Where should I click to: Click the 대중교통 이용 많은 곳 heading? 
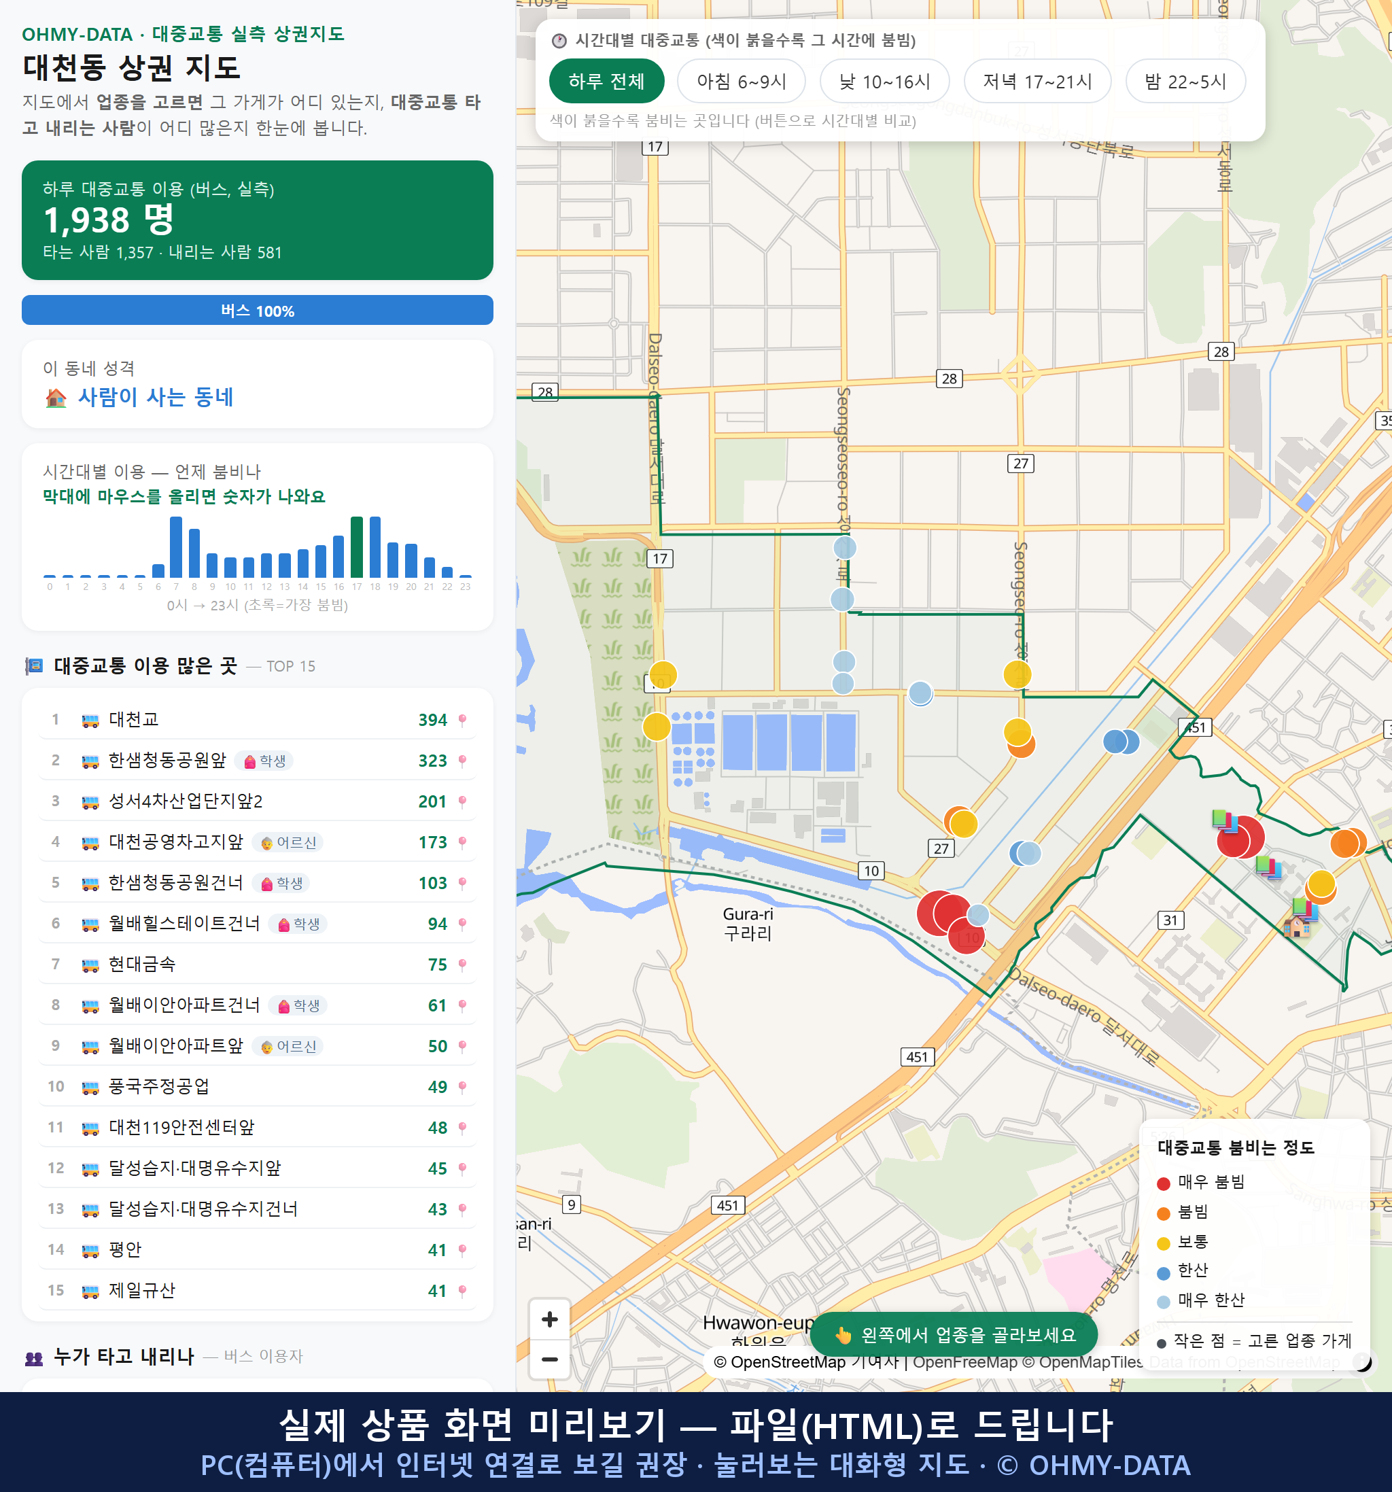click(145, 665)
